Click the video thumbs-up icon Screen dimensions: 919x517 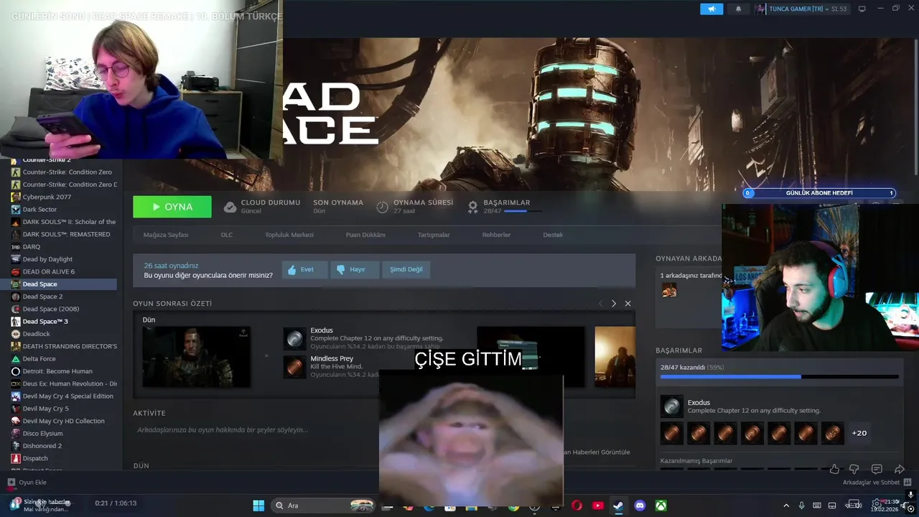(834, 469)
